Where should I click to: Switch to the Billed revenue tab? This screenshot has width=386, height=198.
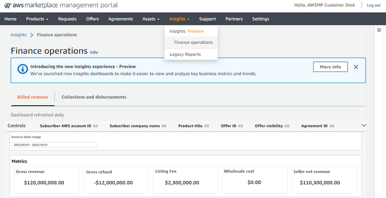point(33,97)
